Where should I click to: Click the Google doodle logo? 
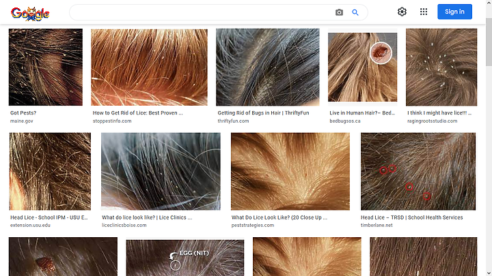30,14
